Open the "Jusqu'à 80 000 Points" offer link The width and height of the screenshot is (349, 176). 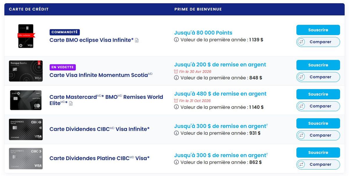coord(203,33)
